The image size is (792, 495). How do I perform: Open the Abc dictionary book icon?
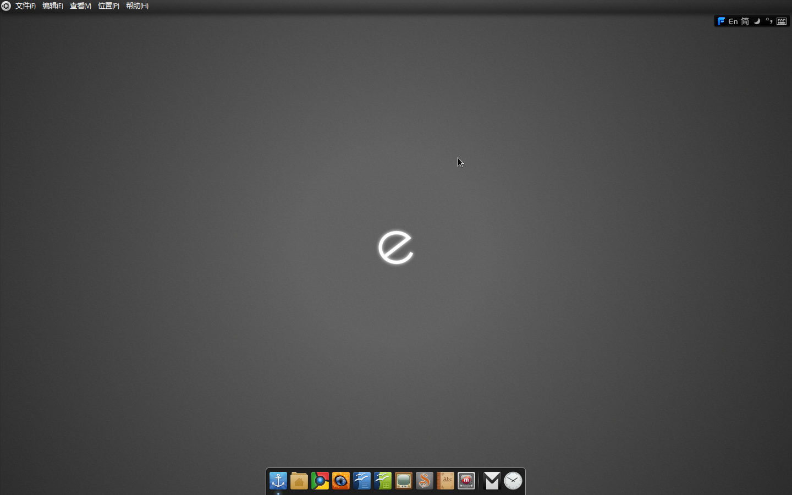point(446,481)
